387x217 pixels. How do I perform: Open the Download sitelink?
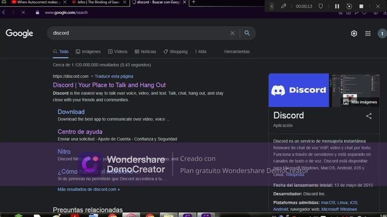point(71,112)
